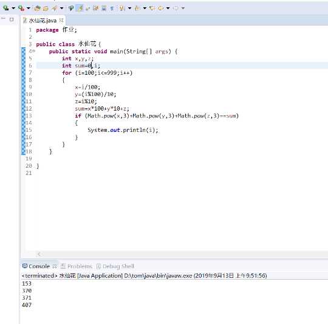Toggle Block Selection Mode icon
328x324 pixels.
pyautogui.click(x=104, y=8)
